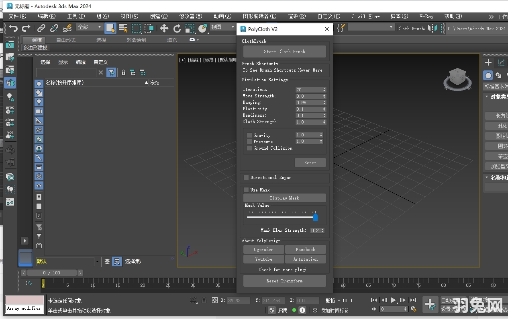Click the Reset Transform button
This screenshot has height=319, width=508.
tap(284, 281)
